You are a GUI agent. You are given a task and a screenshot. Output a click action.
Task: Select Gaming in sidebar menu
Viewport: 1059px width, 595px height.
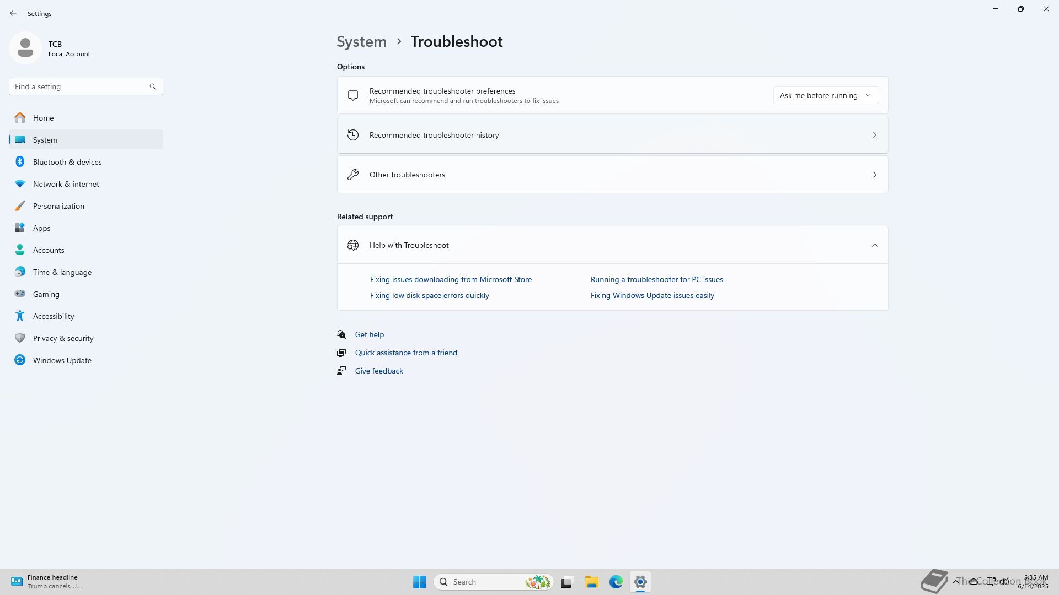[x=46, y=294]
